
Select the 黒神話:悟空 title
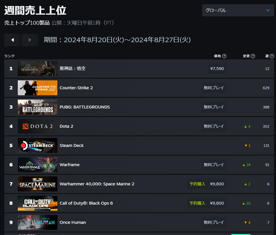[x=73, y=69]
